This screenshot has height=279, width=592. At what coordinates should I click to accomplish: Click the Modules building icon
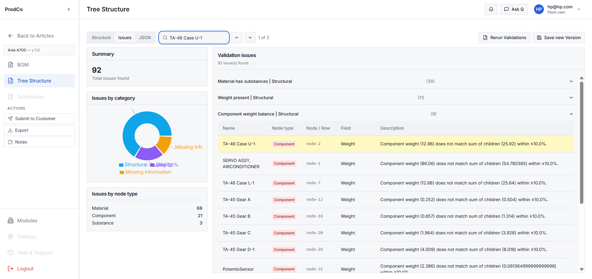tap(10, 220)
